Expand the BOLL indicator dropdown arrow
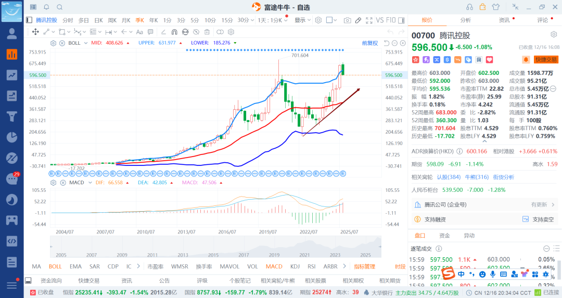Viewport: 562px width, 298px height. pos(86,43)
